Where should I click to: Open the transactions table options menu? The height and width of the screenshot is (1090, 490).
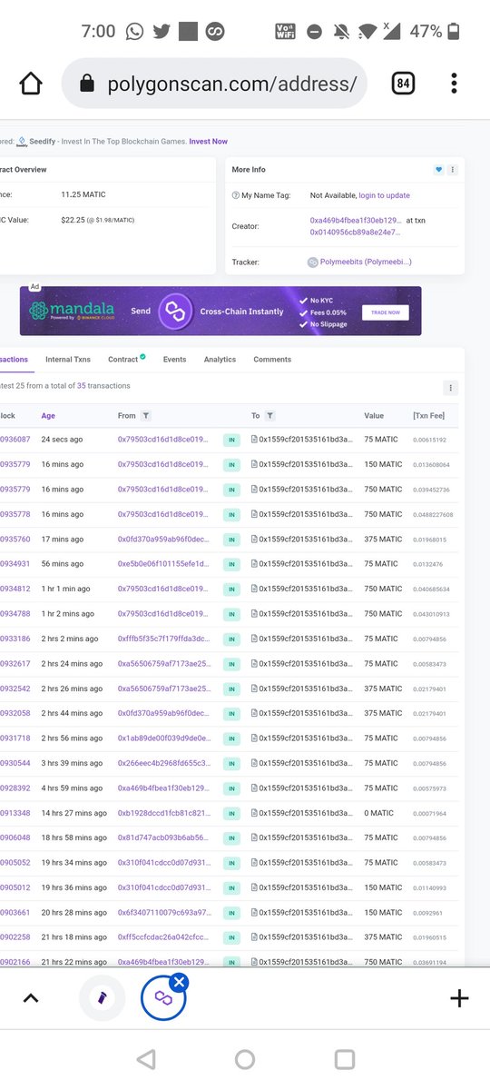pos(450,388)
